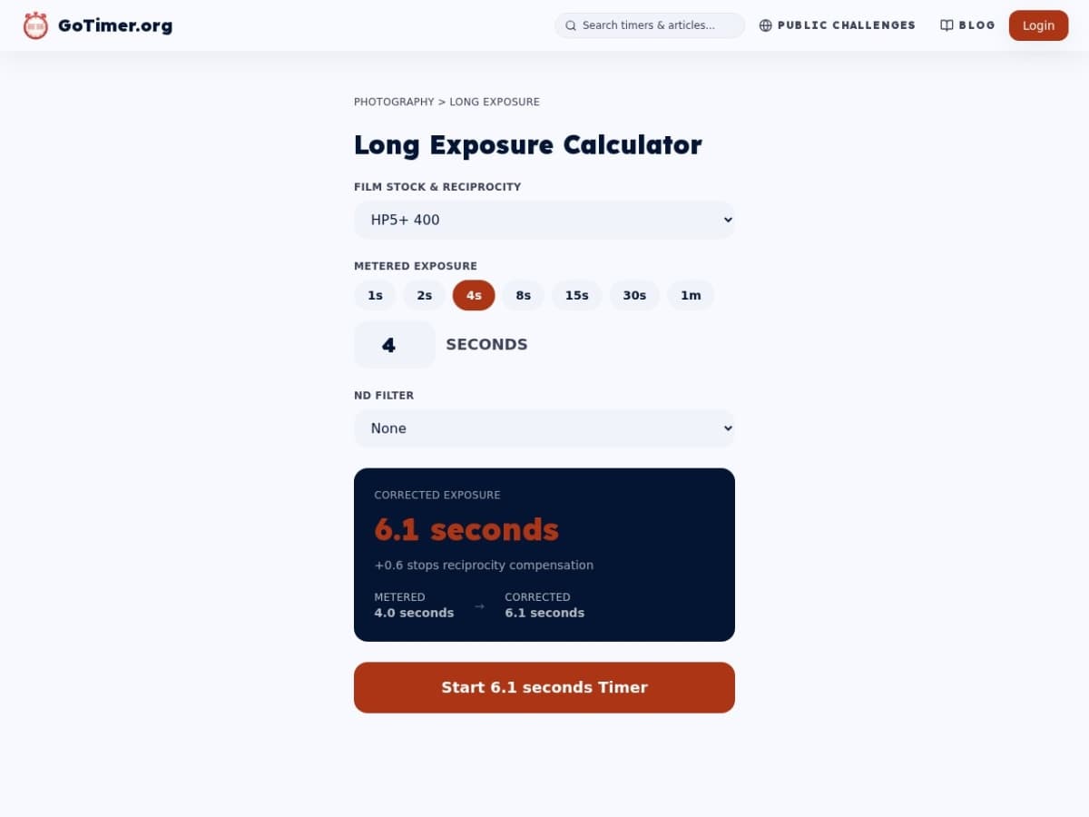Pick the 30s exposure preset
This screenshot has width=1089, height=817.
click(x=634, y=295)
